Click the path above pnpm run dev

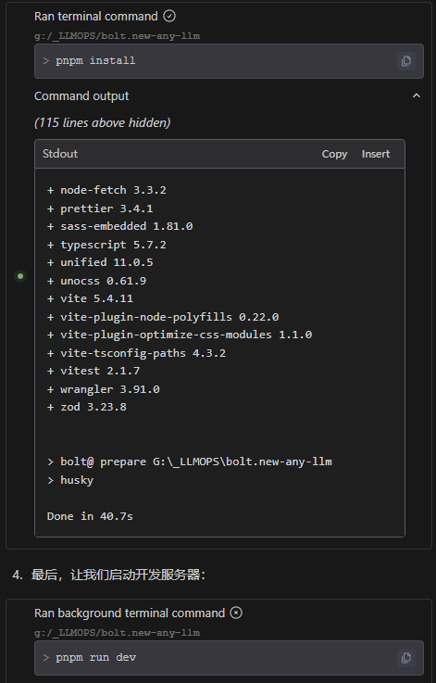coord(117,632)
